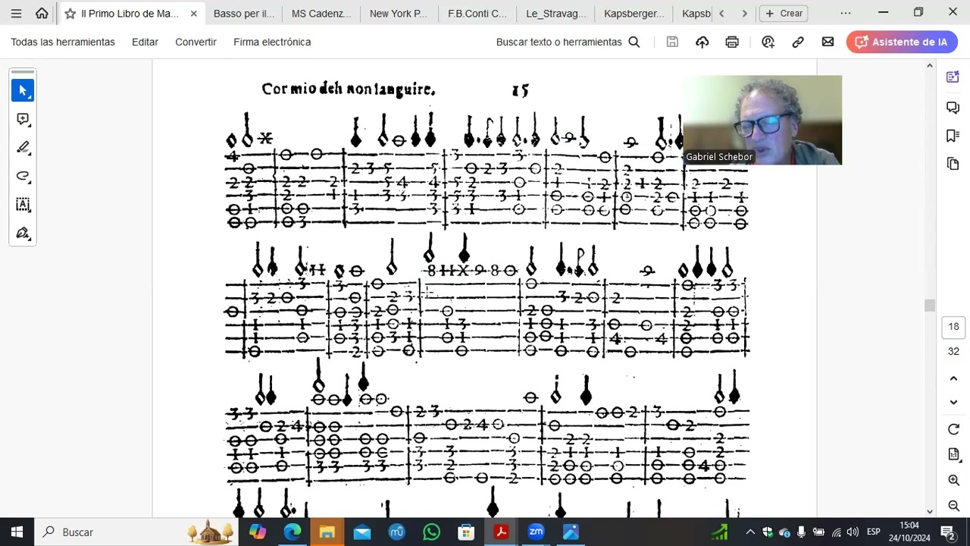This screenshot has height=546, width=970.
Task: Go to the previous page
Action: (x=953, y=378)
